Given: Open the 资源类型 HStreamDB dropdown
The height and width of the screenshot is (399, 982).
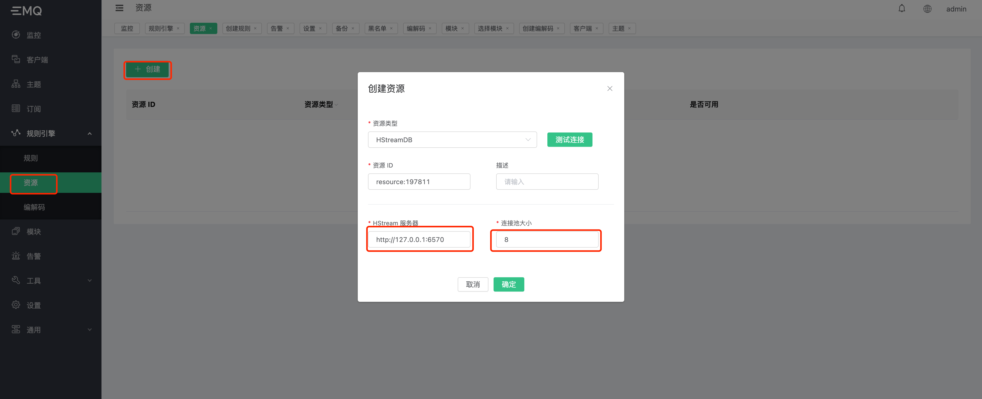Looking at the screenshot, I should tap(452, 140).
